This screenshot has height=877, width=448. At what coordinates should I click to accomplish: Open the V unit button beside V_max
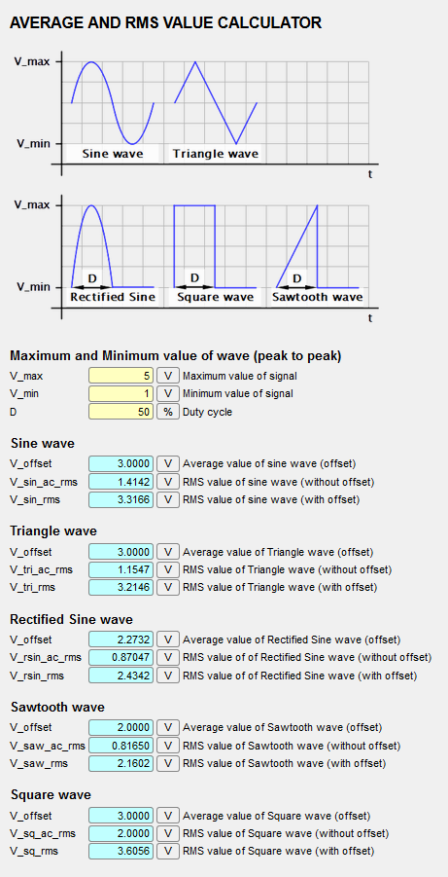(167, 376)
